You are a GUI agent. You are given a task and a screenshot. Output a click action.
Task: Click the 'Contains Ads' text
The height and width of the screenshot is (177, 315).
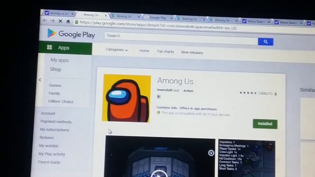167,108
